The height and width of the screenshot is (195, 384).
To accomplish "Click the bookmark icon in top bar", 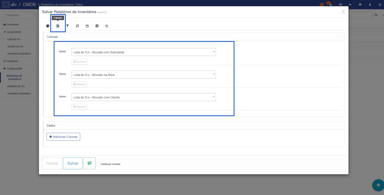I will [x=340, y=4].
